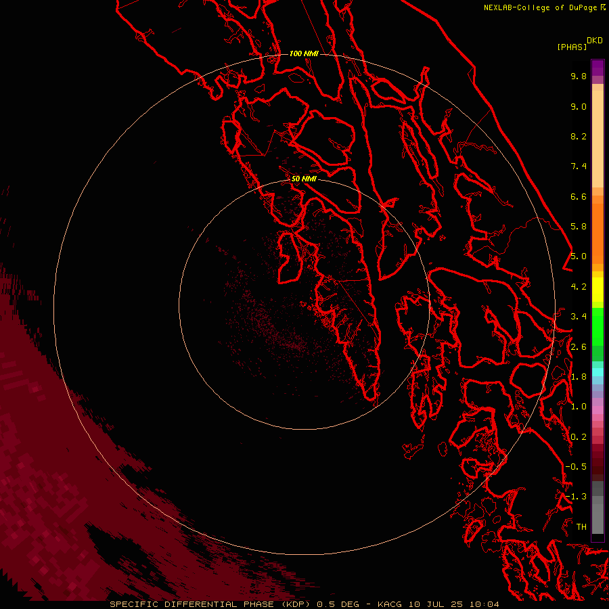Click the 8.2 value on the color scale

click(579, 136)
